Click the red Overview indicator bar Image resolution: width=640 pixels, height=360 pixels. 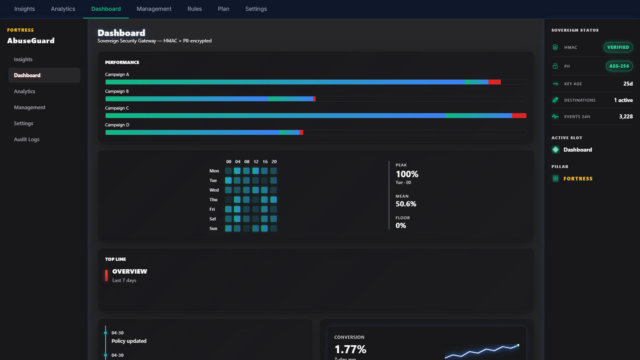point(106,276)
